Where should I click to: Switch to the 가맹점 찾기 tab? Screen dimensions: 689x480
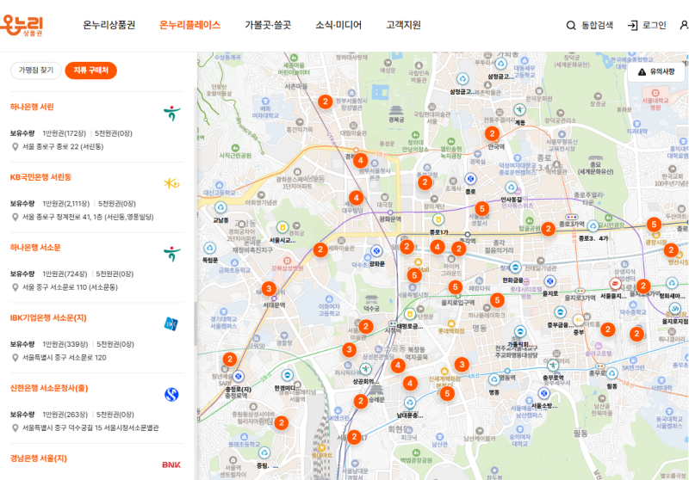36,71
